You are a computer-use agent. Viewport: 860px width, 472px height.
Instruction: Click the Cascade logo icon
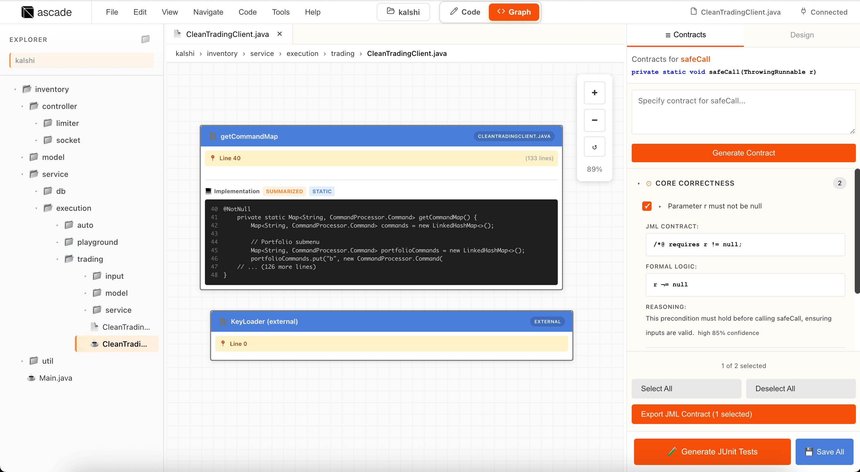coord(28,12)
